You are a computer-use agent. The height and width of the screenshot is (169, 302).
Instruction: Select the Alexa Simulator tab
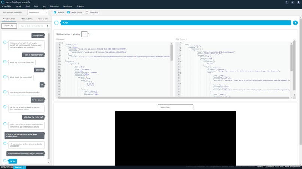[9, 19]
